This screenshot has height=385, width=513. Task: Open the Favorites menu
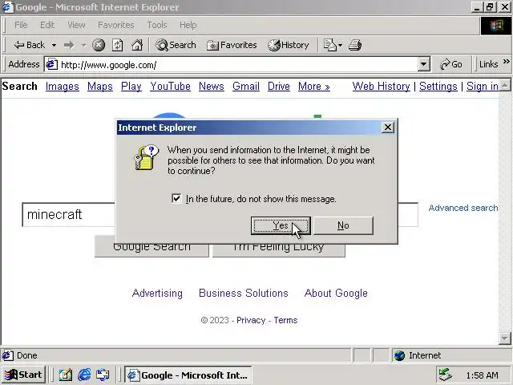(116, 25)
